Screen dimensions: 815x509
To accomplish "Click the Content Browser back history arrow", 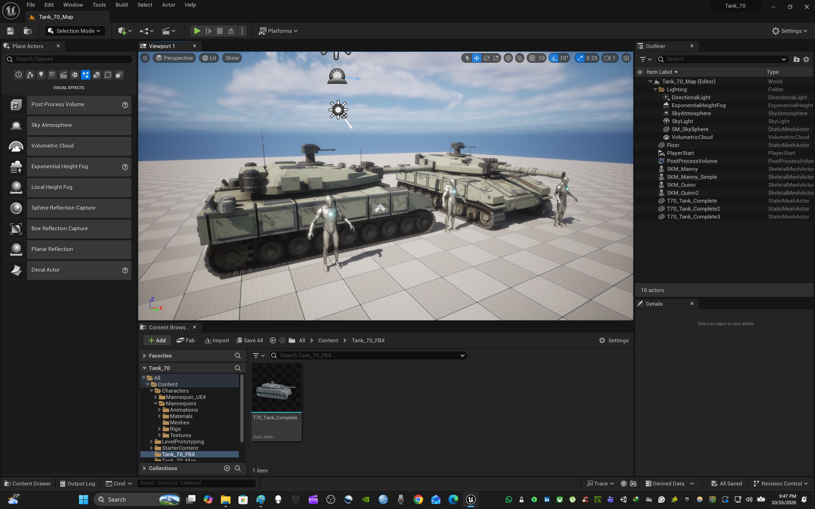I will pos(273,340).
